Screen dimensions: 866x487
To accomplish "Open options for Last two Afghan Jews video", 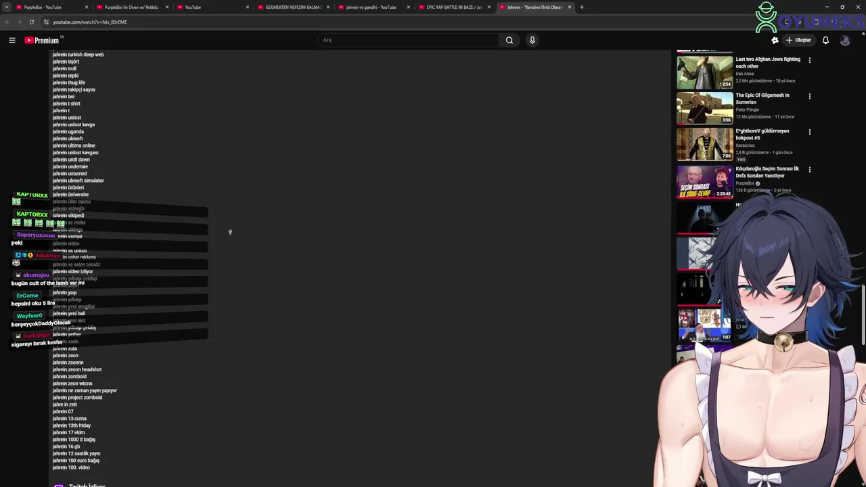I will pos(809,60).
